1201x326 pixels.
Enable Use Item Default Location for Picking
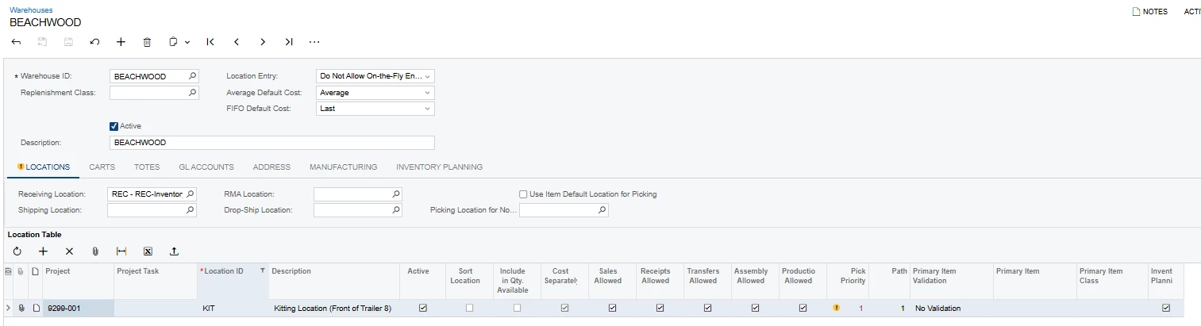[523, 194]
